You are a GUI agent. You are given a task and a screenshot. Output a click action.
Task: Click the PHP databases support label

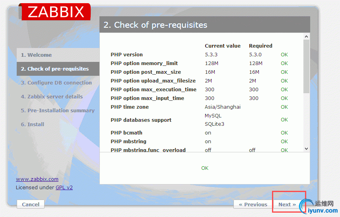141,120
